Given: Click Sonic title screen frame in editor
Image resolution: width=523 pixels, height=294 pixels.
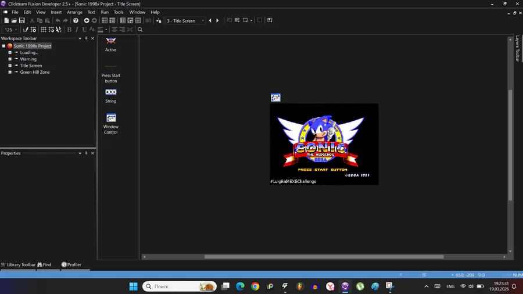Looking at the screenshot, I should tap(324, 144).
